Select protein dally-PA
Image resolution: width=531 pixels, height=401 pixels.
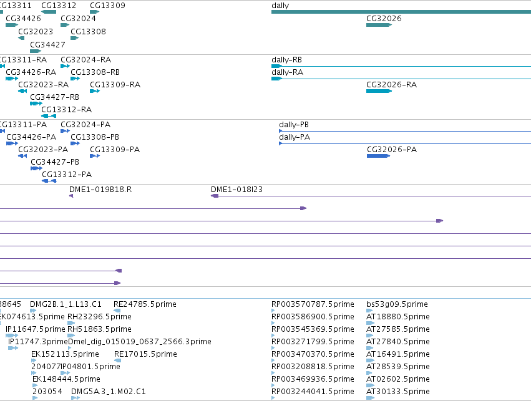405,143
